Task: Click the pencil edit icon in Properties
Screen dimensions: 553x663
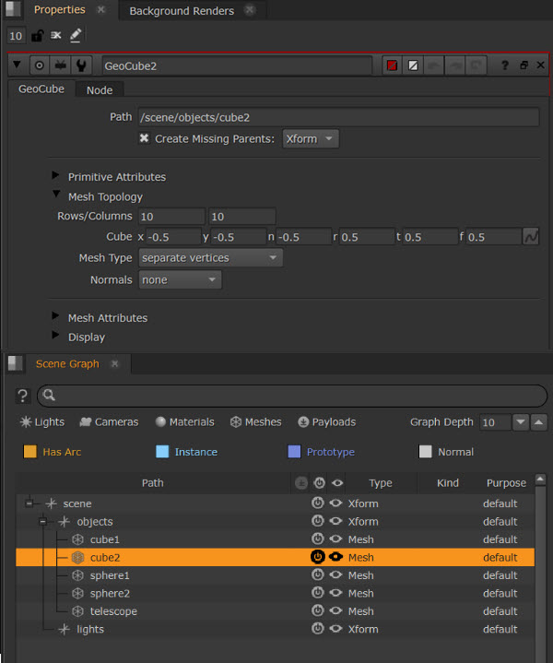Action: click(x=76, y=36)
